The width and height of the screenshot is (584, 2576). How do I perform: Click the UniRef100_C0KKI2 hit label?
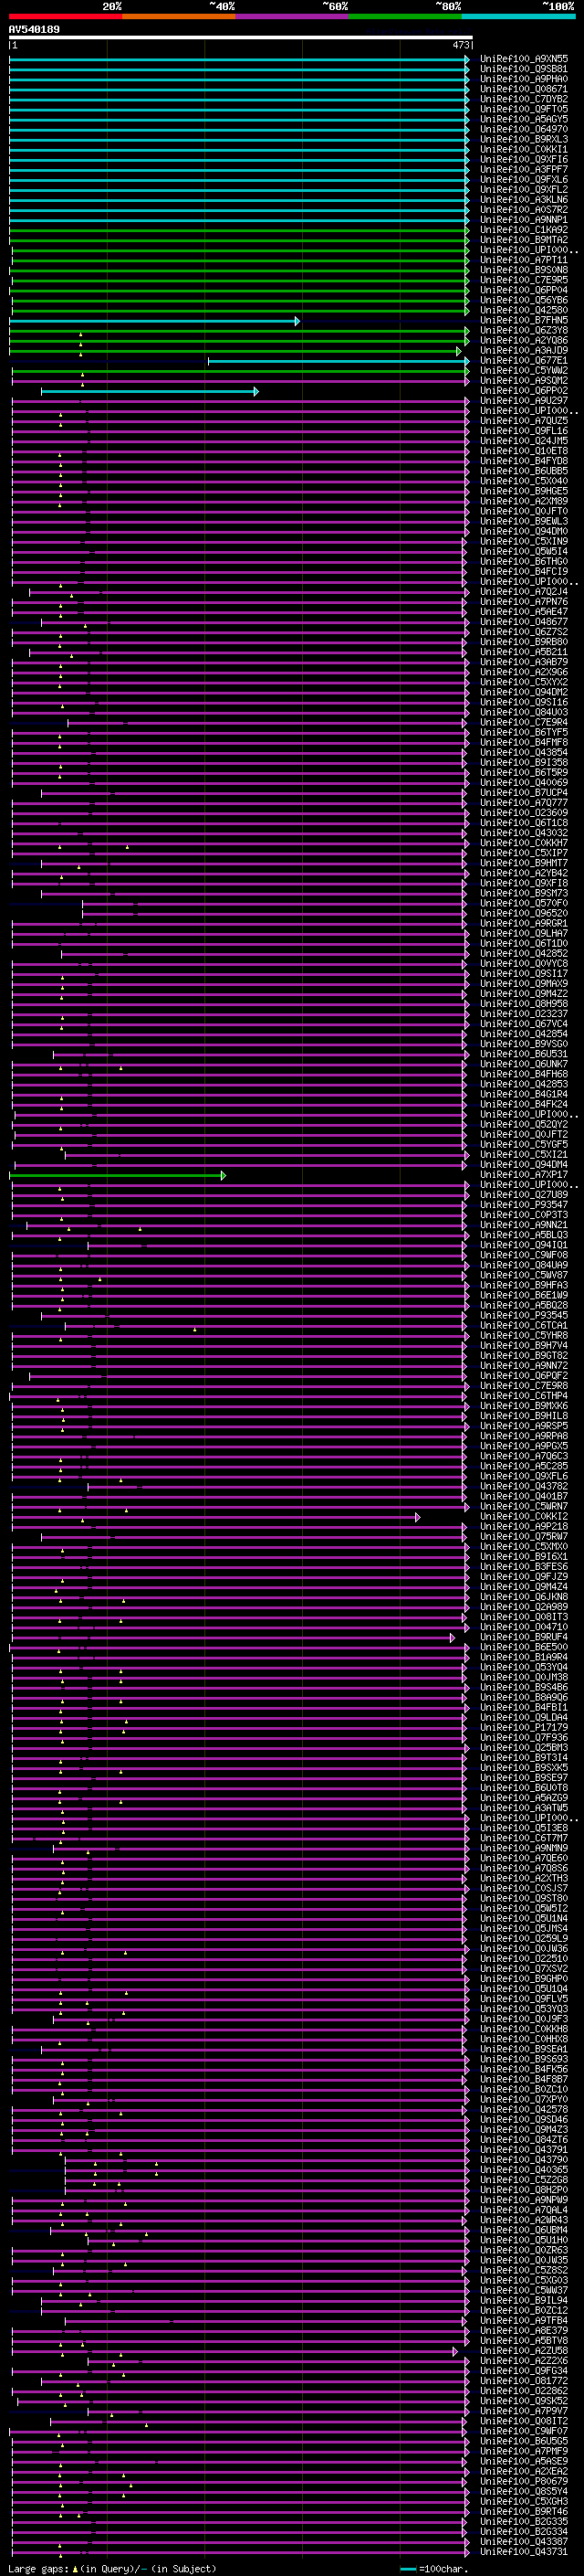524,1516
